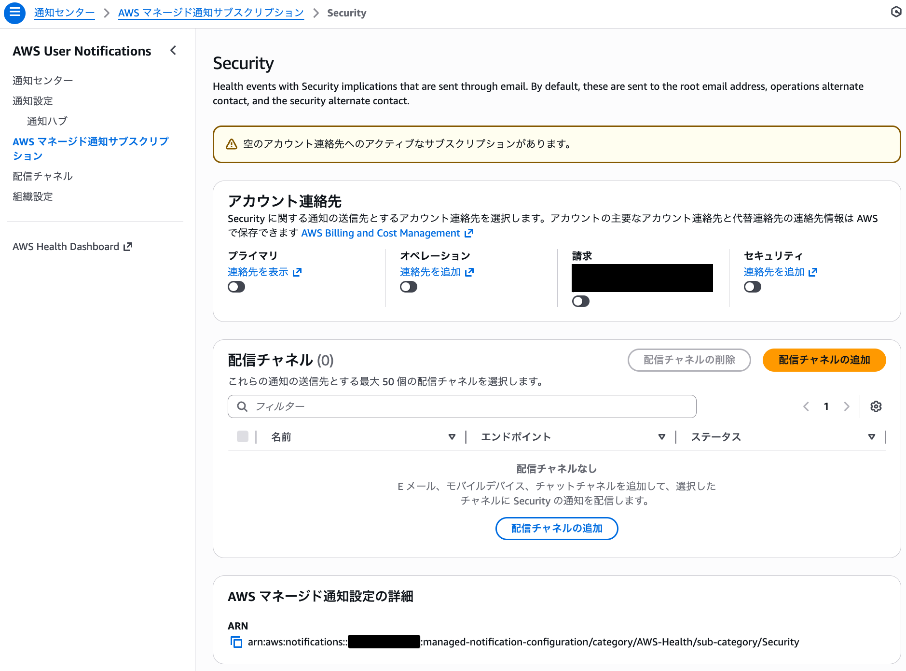
Task: Toggle the 請求 account contact switch
Action: 581,301
